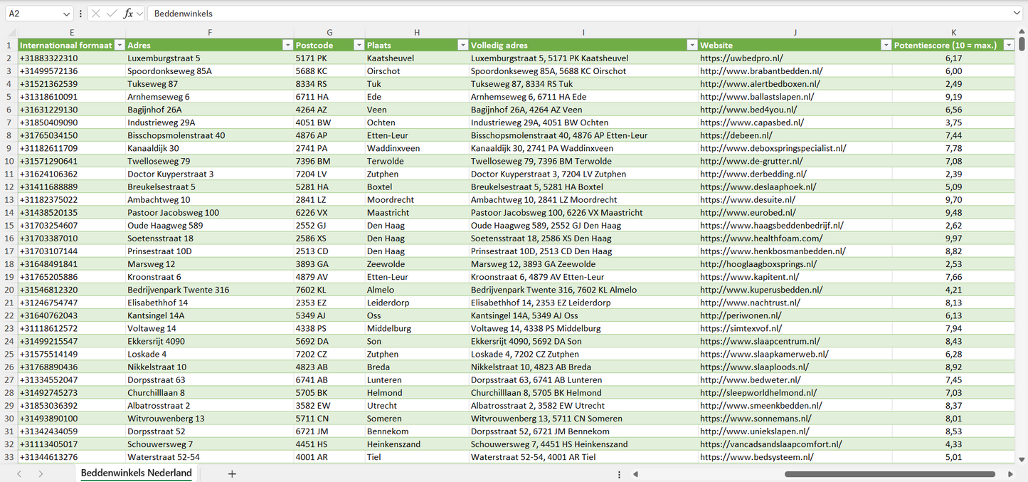Click the vertical scrollbar down arrow
The image size is (1028, 482).
click(x=1022, y=460)
